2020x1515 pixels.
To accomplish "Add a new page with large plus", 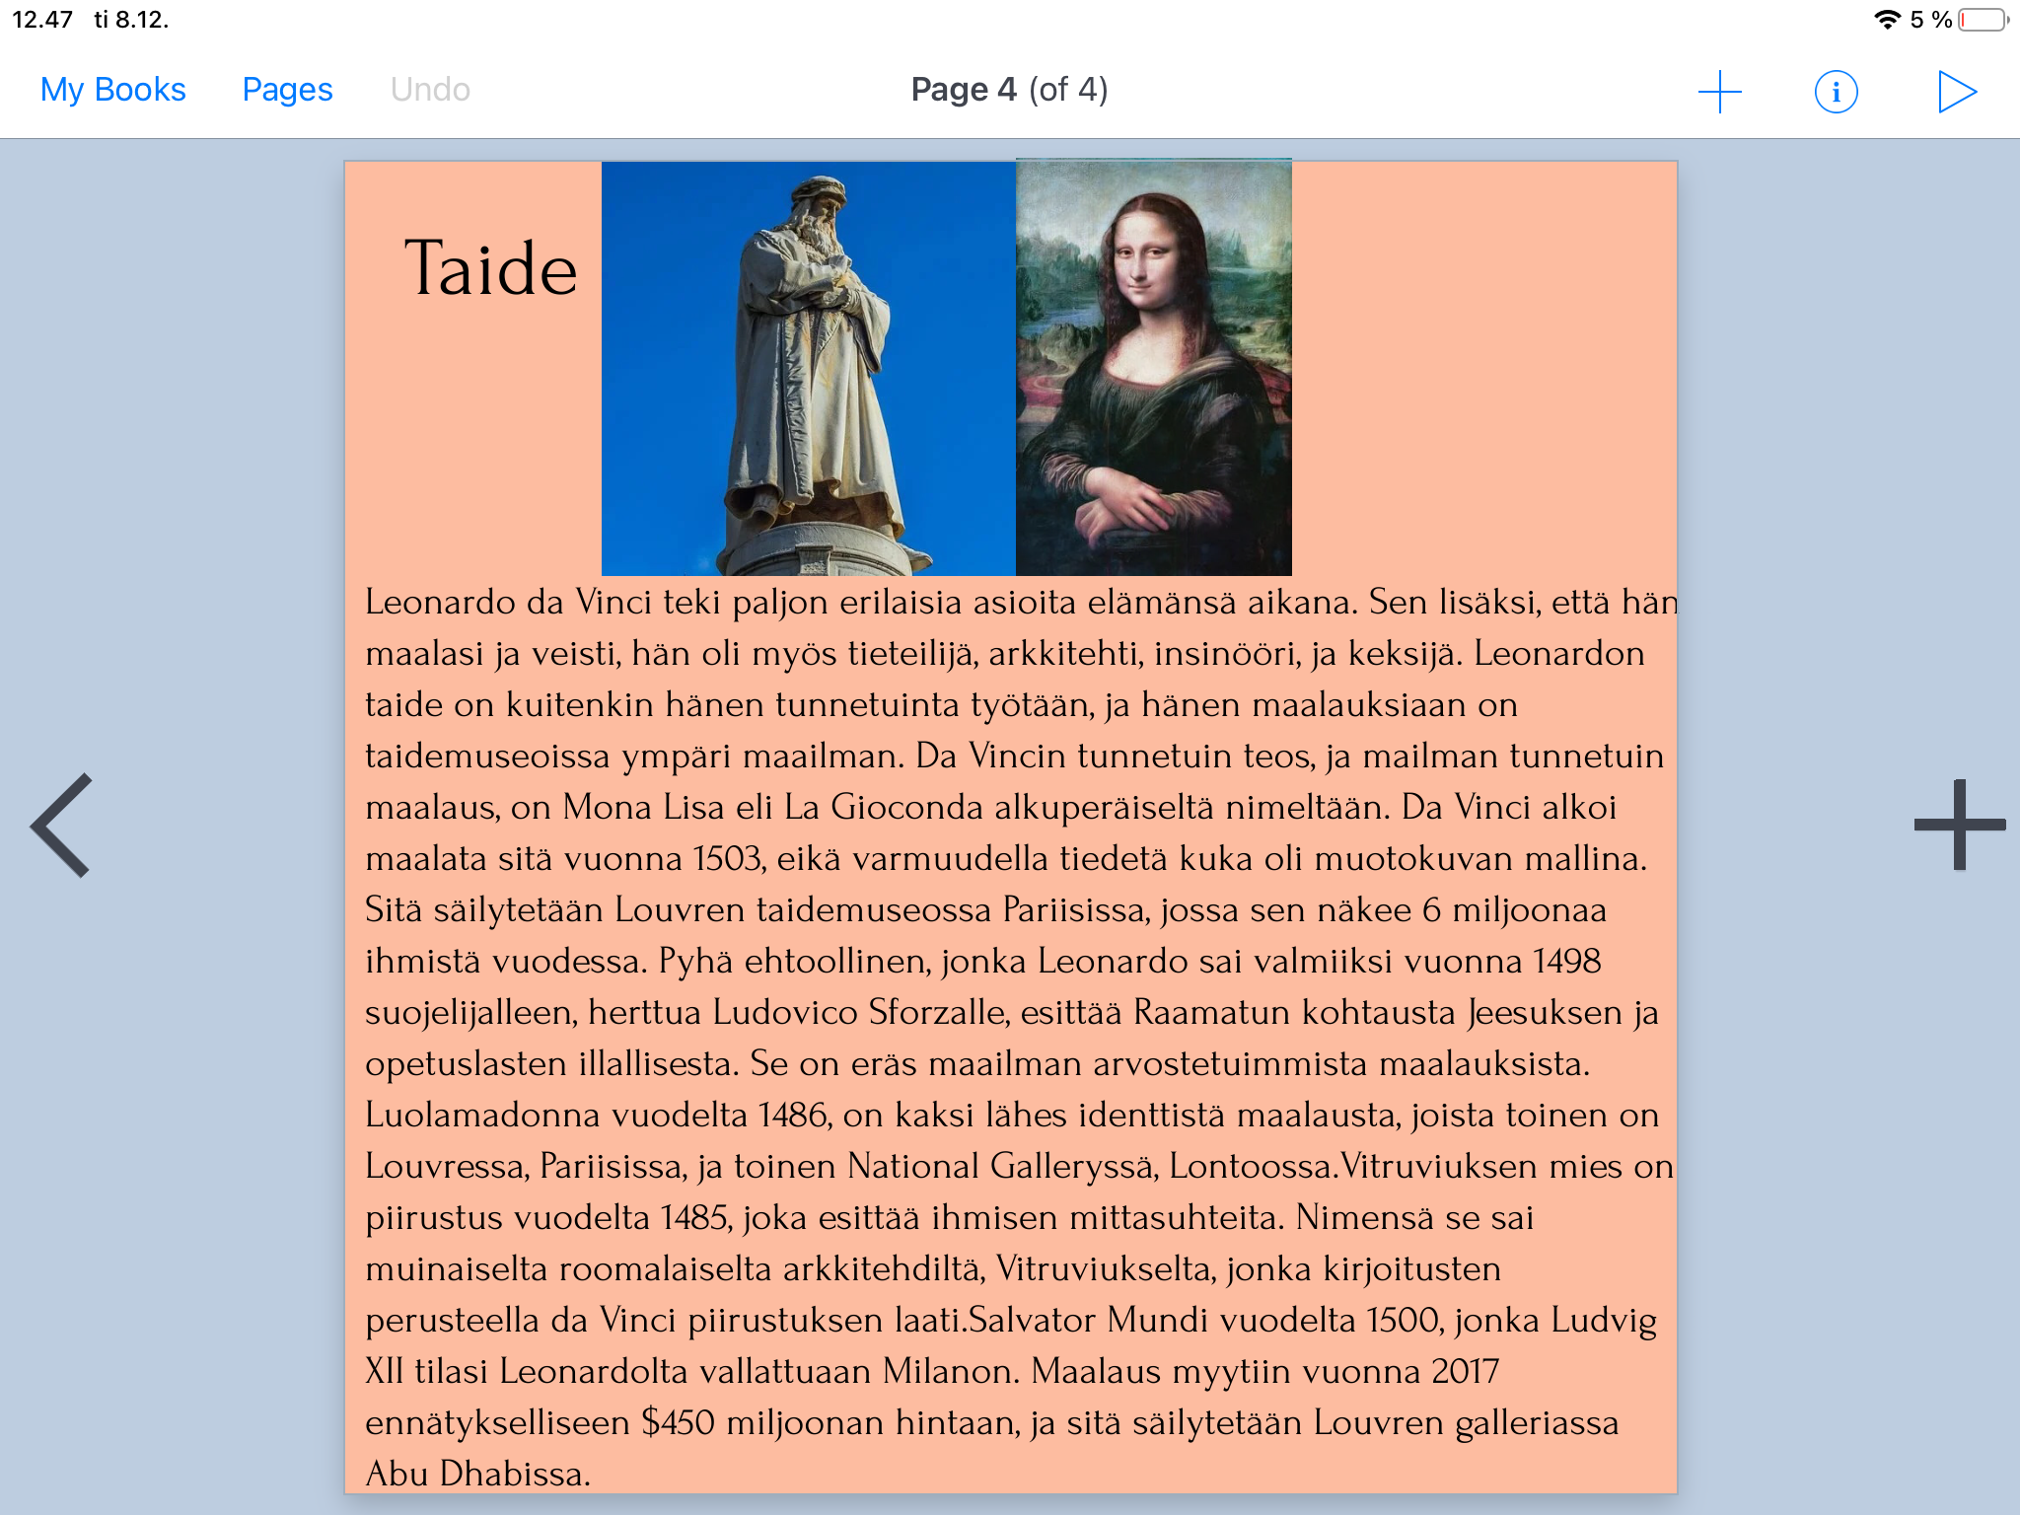I will (1959, 826).
